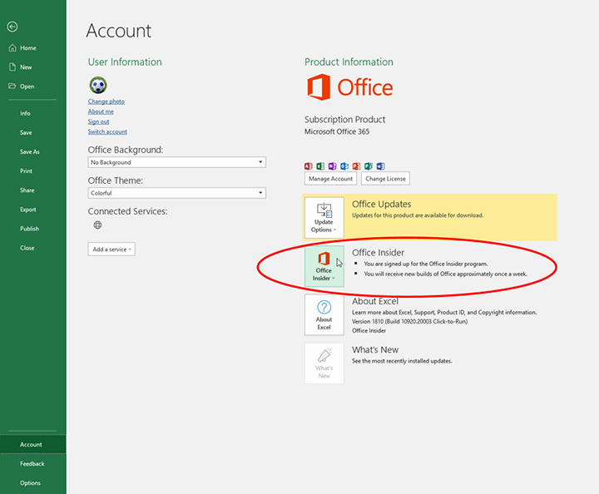Click the blue Word app icon
Viewport: 599px width, 494px height.
pyautogui.click(x=380, y=166)
